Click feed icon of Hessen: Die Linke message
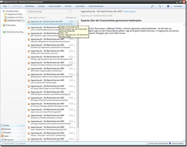This screenshot has width=187, height=147. click(x=29, y=133)
